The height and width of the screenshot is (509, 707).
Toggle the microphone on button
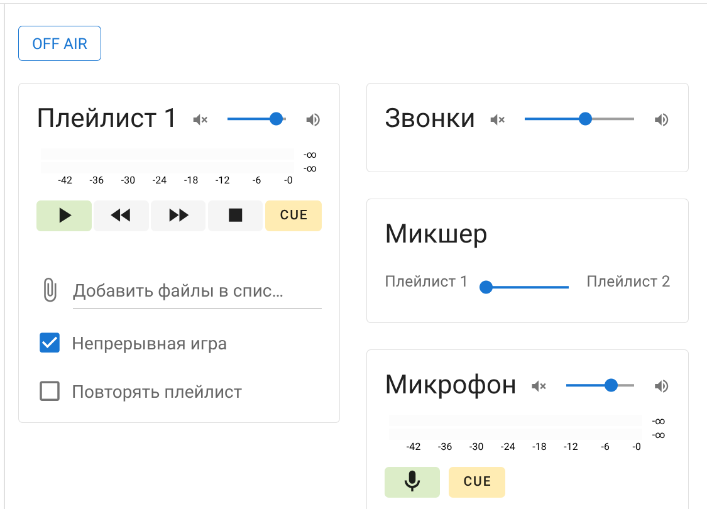[412, 482]
